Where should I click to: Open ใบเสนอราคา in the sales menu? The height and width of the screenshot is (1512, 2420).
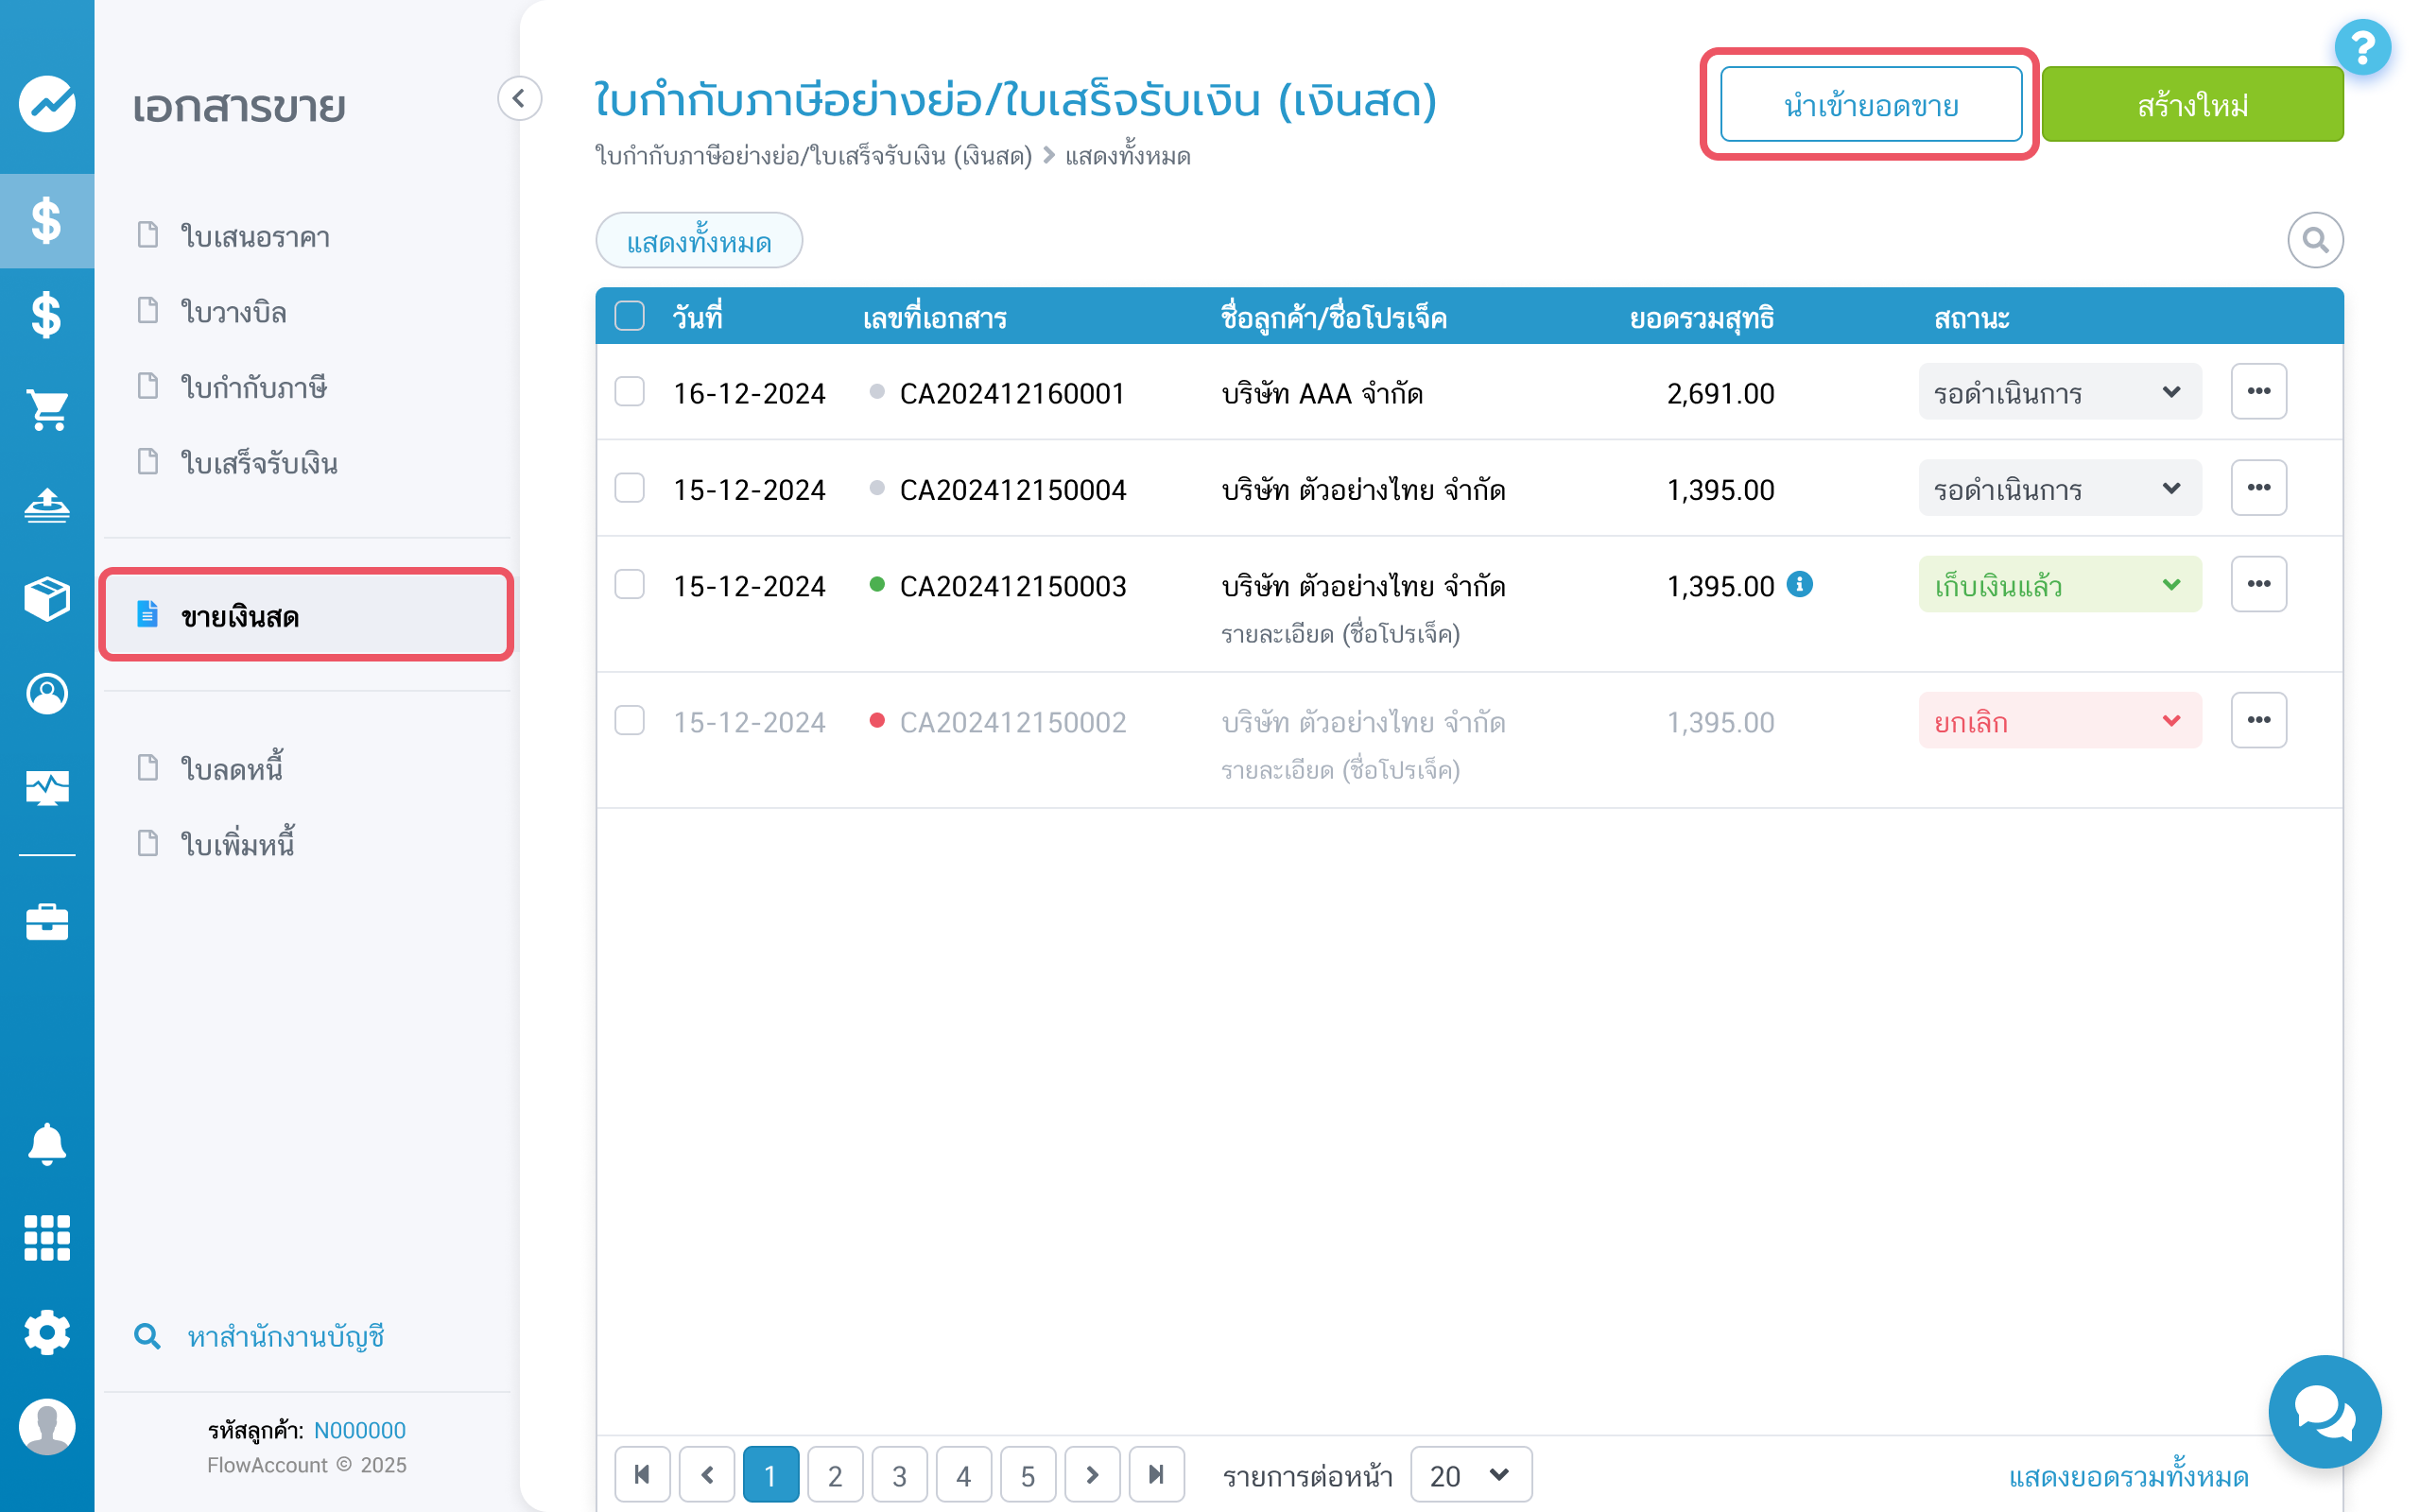[254, 237]
